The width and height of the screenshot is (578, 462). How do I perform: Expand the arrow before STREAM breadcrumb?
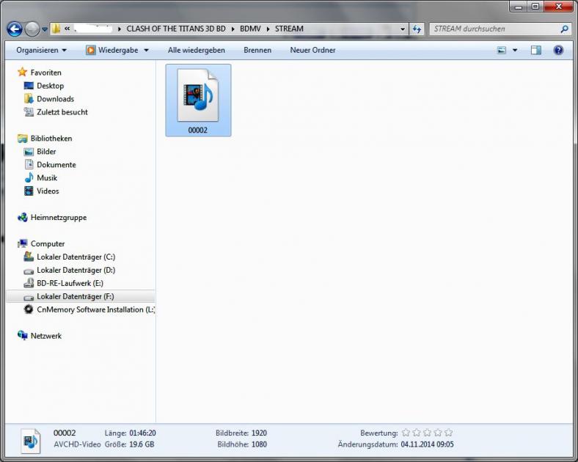(x=268, y=29)
